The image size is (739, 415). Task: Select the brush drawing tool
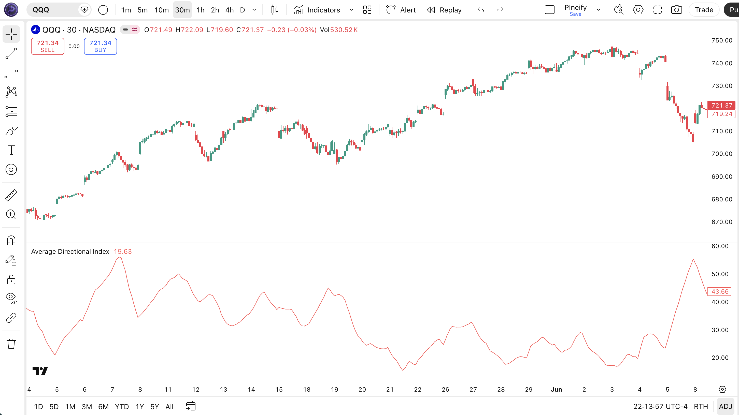[x=11, y=131]
